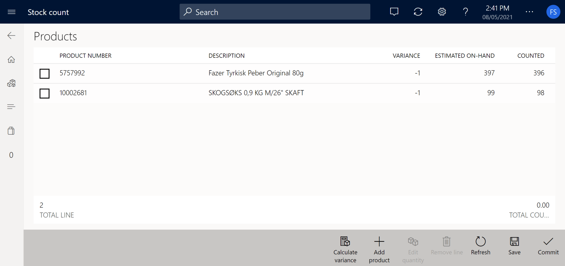The image size is (565, 266).
Task: Open the FS user profile avatar
Action: point(553,12)
